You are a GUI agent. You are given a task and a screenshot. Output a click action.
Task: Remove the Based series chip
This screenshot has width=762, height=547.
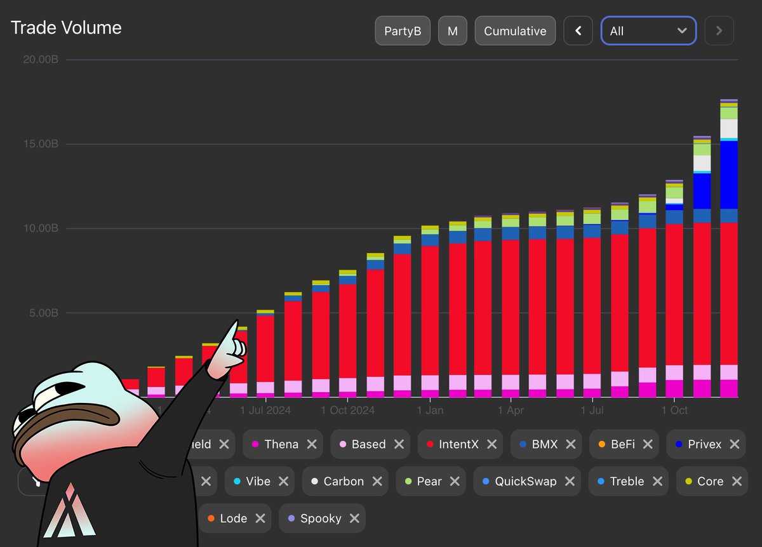coord(399,444)
